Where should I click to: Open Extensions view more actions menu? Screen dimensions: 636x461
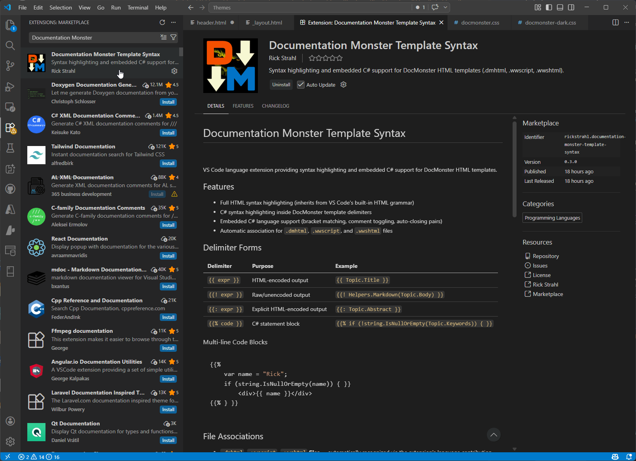(173, 23)
